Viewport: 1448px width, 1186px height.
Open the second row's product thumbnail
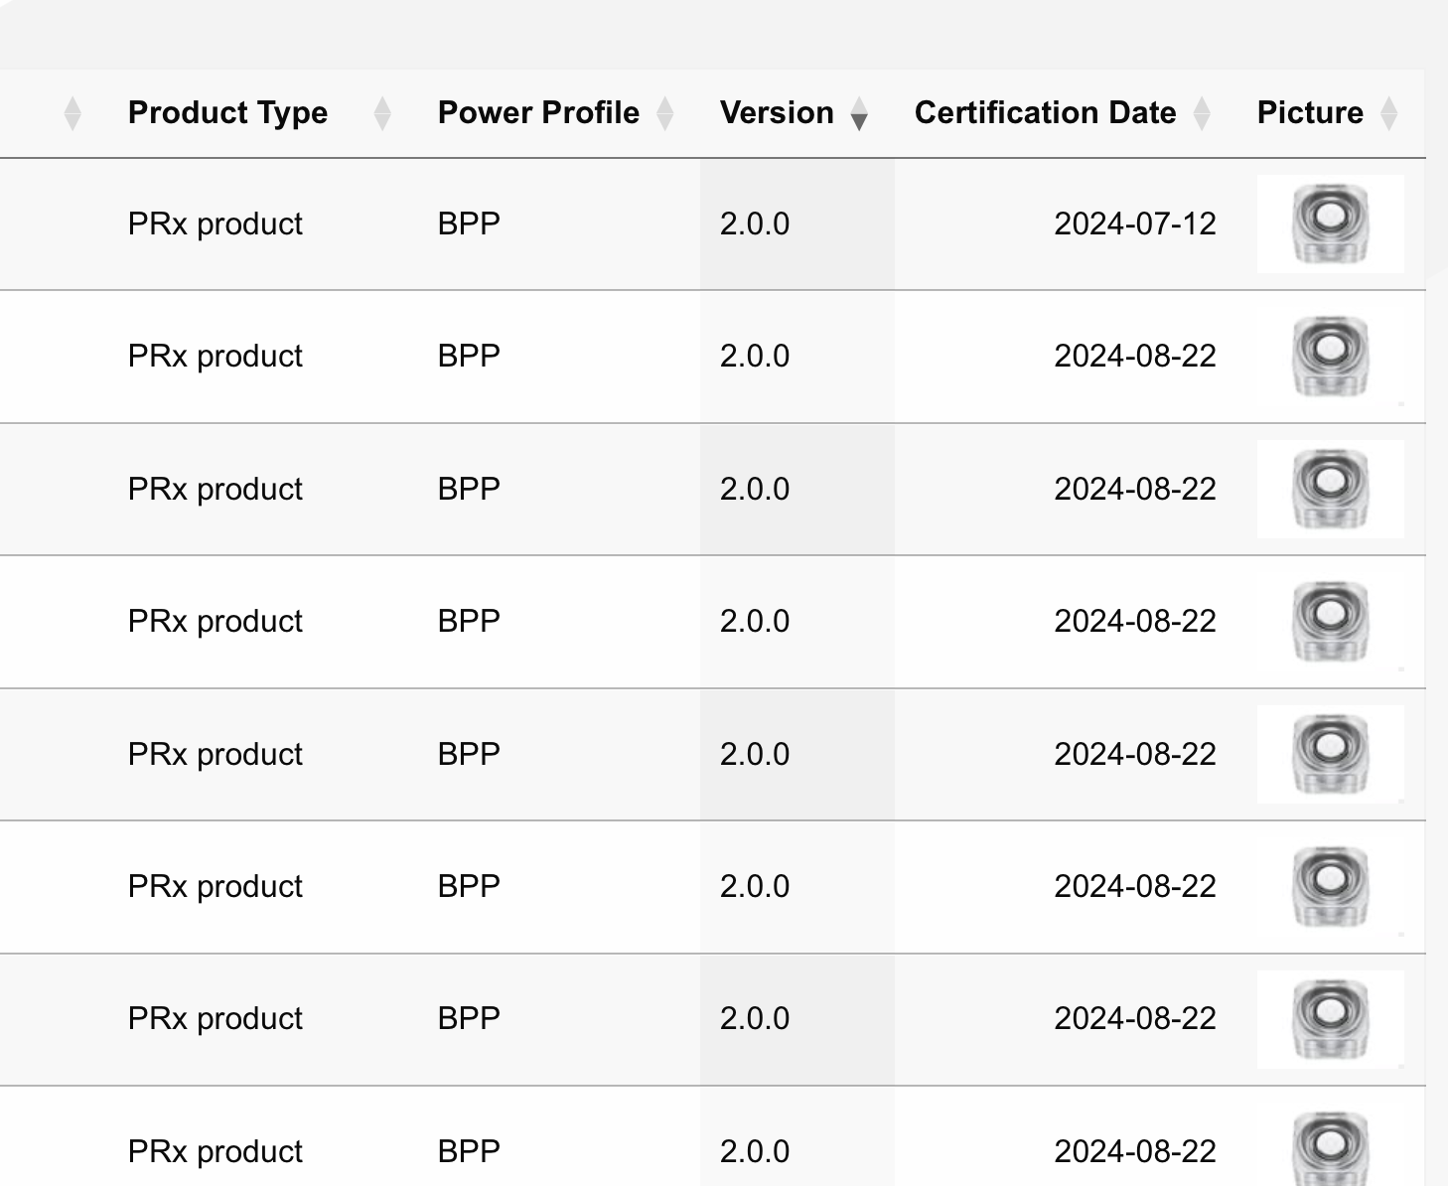pos(1330,357)
